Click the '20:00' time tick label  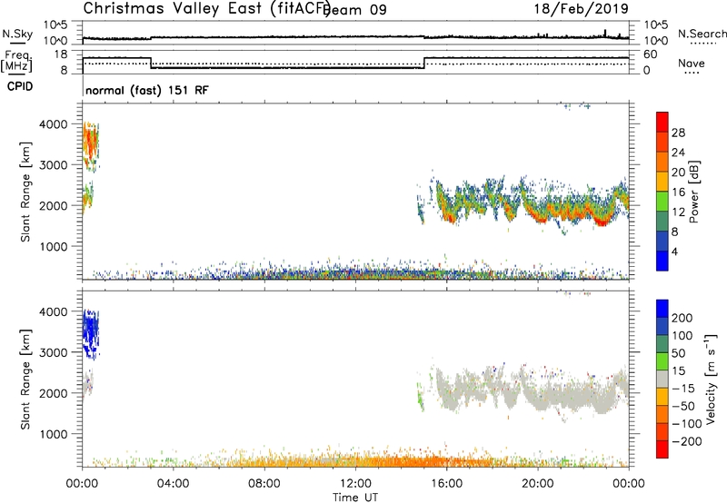[538, 484]
